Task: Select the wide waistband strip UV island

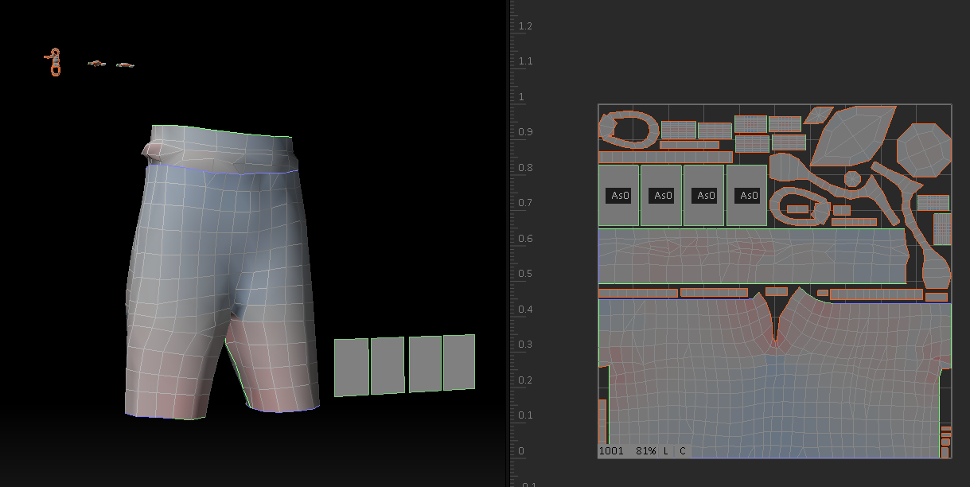Action: pos(752,256)
